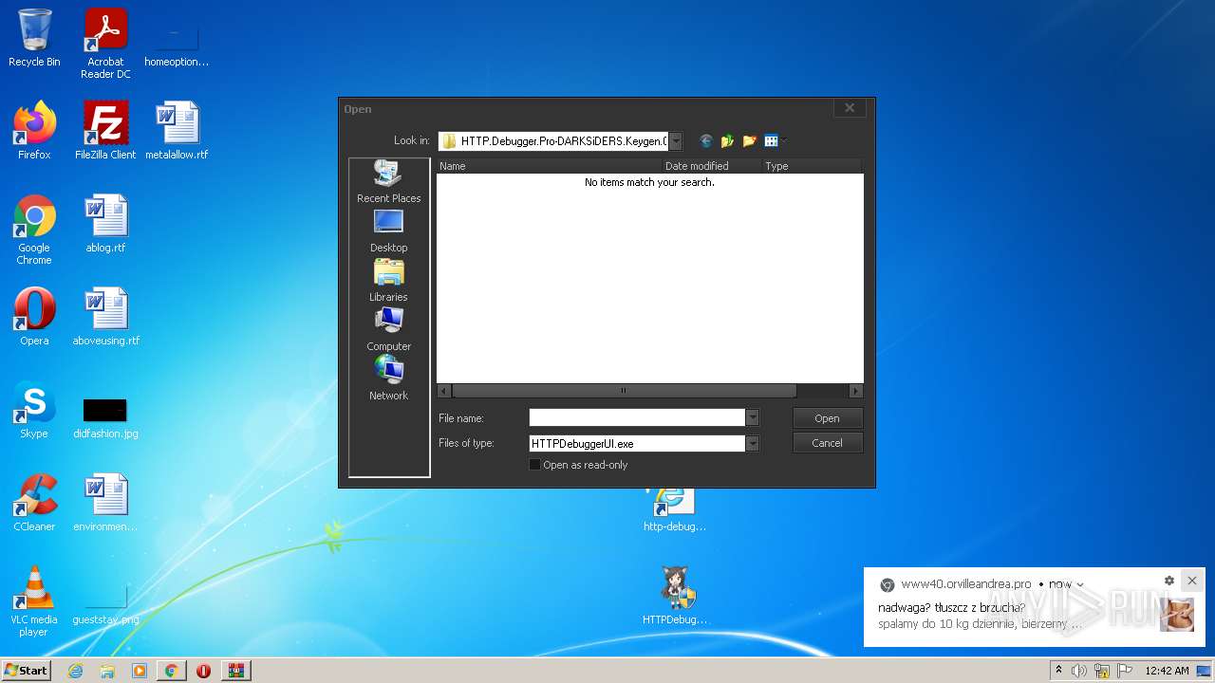Screen dimensions: 1215x683
Task: Select Computer in the places sidebar
Action: [388, 329]
